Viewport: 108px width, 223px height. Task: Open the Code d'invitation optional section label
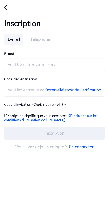click(x=33, y=105)
